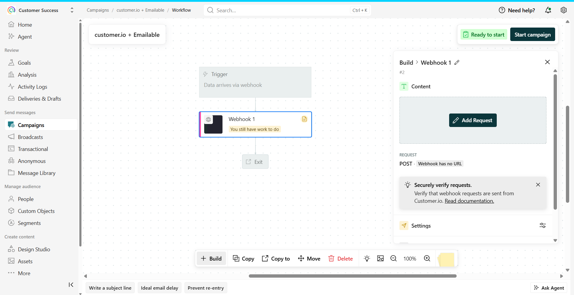Click the Webhook 1 draft note icon
The image size is (574, 295).
pos(304,119)
